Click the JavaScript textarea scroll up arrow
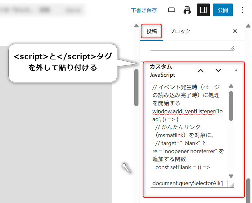Viewport: 252px width, 203px height. click(231, 86)
